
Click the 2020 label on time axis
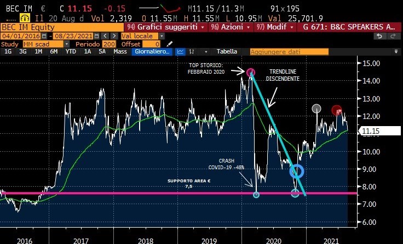coord(274,241)
